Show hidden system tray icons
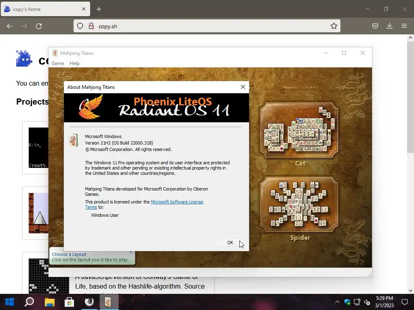Viewport: 414px width, 310px height. (337, 302)
